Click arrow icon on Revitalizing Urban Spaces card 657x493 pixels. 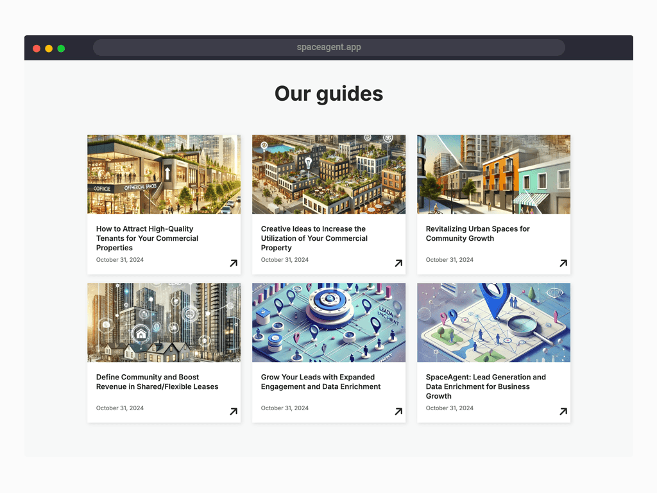[563, 263]
